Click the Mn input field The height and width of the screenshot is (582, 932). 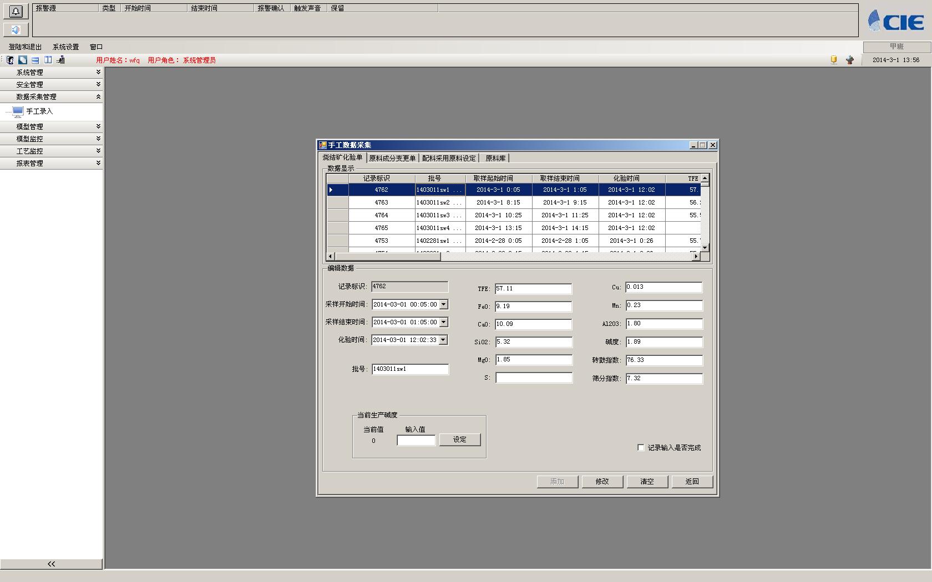[664, 305]
